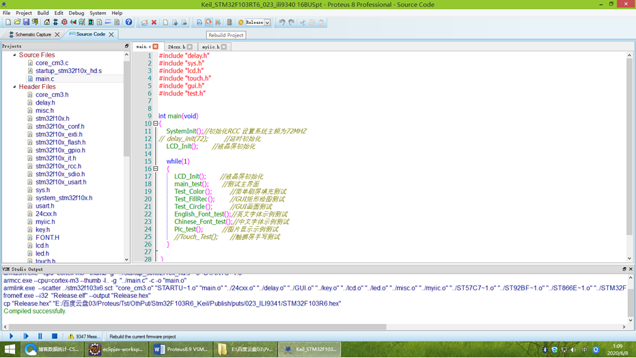This screenshot has height=358, width=636.
Task: Open the Gerber Viewer toolbar icon
Action: (x=82, y=23)
